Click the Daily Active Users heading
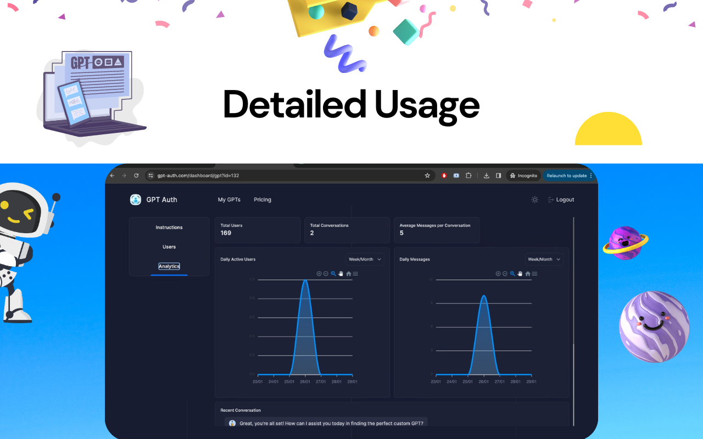The image size is (703, 439). pyautogui.click(x=238, y=259)
